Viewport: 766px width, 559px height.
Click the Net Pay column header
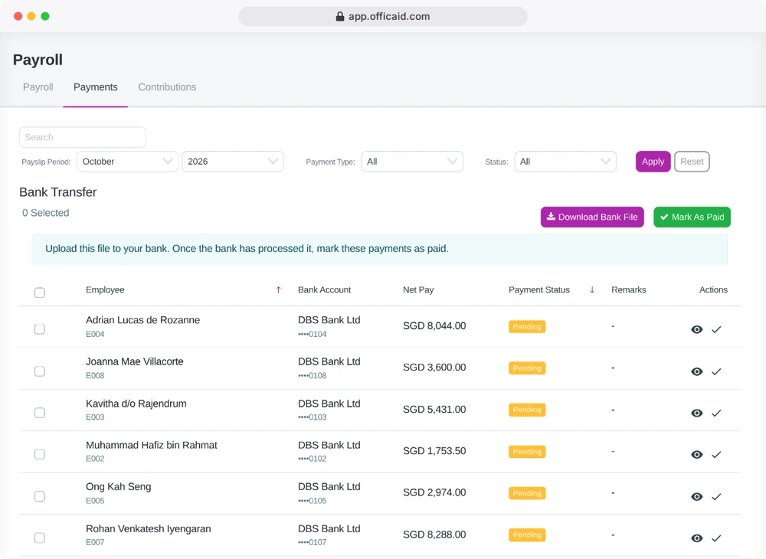(x=418, y=290)
